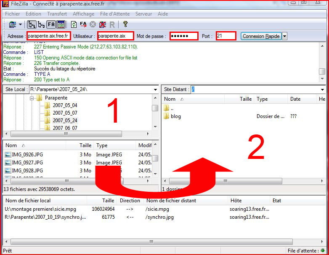Select queue item synchro.jpg local path
The width and height of the screenshot is (329, 255).
(x=45, y=217)
